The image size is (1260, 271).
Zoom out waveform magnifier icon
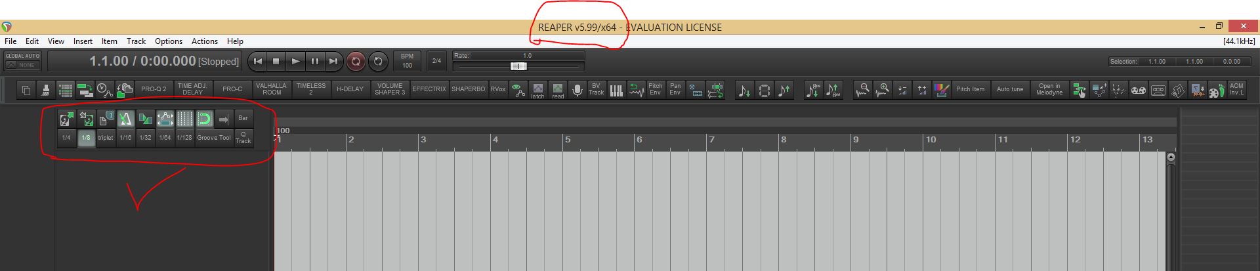click(x=863, y=90)
